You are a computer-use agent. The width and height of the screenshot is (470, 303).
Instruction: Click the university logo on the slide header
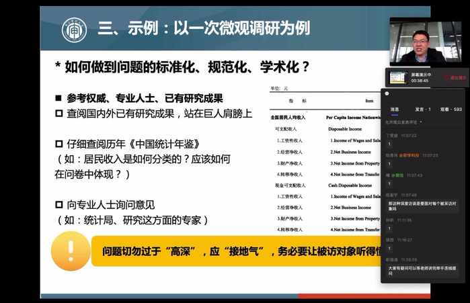coord(74,30)
